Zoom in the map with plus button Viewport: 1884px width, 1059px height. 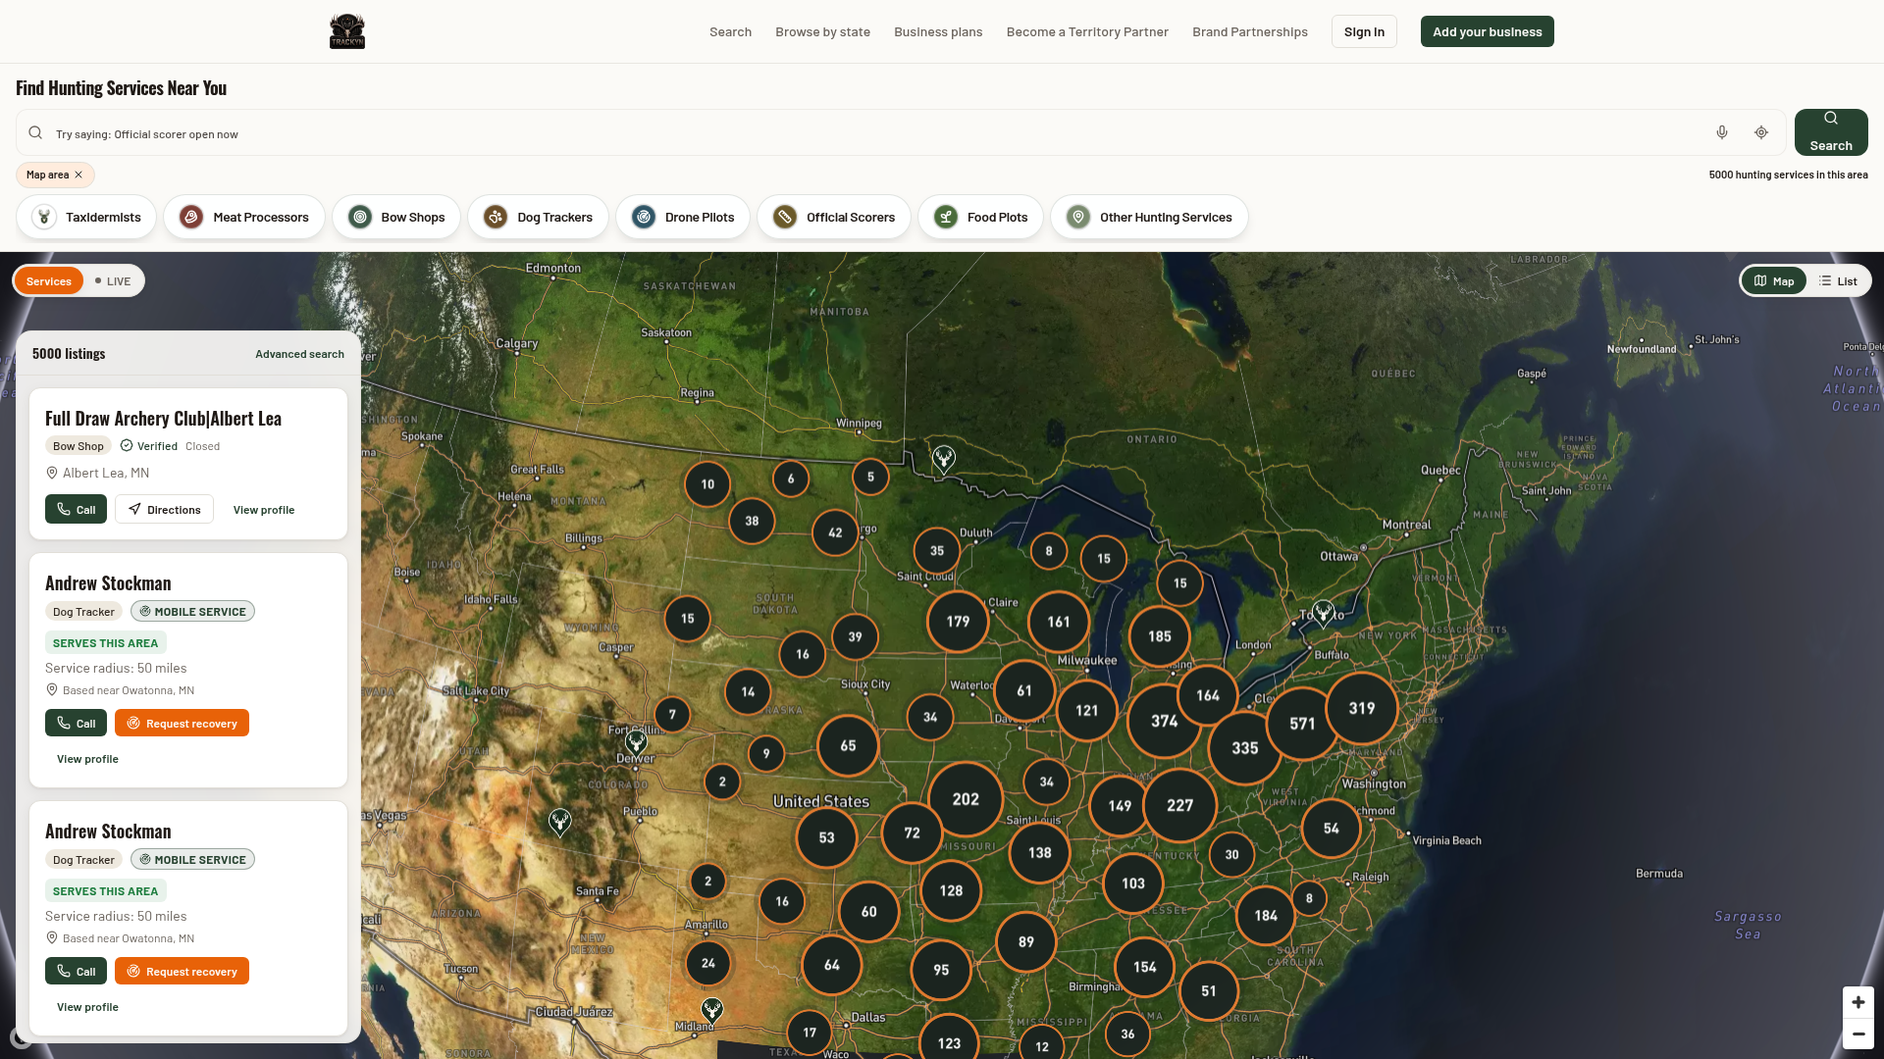pos(1858,1002)
